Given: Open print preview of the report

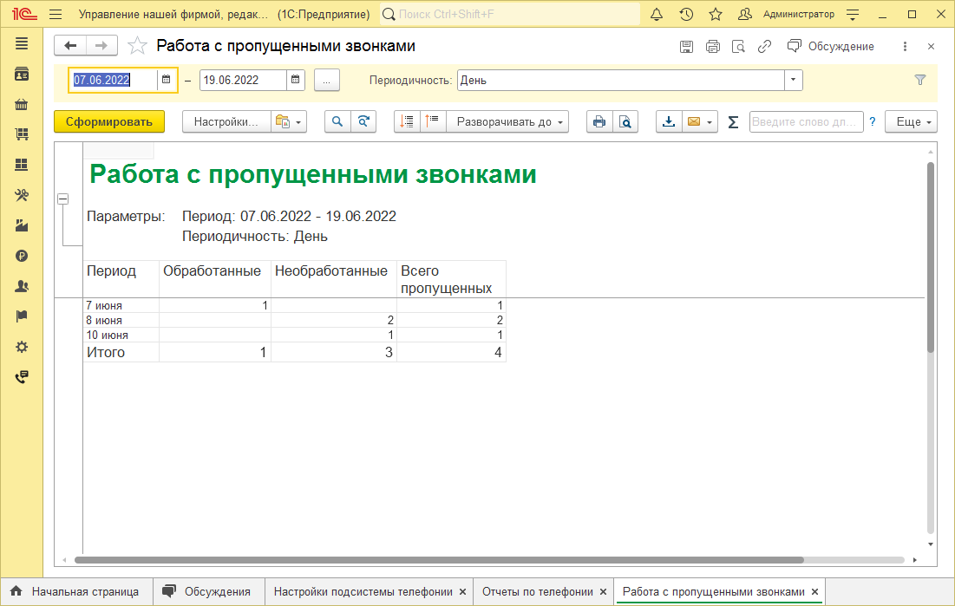Looking at the screenshot, I should pos(625,122).
